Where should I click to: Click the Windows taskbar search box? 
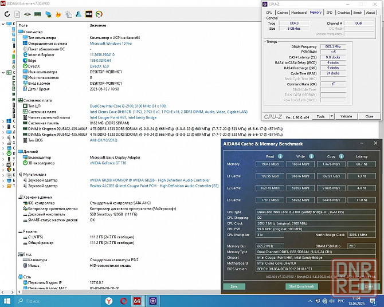click(x=57, y=301)
